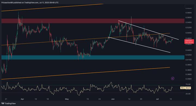Click the Priceaction98 published header text
This screenshot has height=106, width=196.
[x=30, y=2]
